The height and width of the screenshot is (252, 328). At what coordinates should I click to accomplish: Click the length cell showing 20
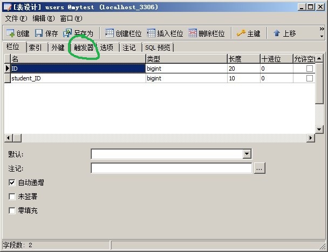click(x=244, y=69)
